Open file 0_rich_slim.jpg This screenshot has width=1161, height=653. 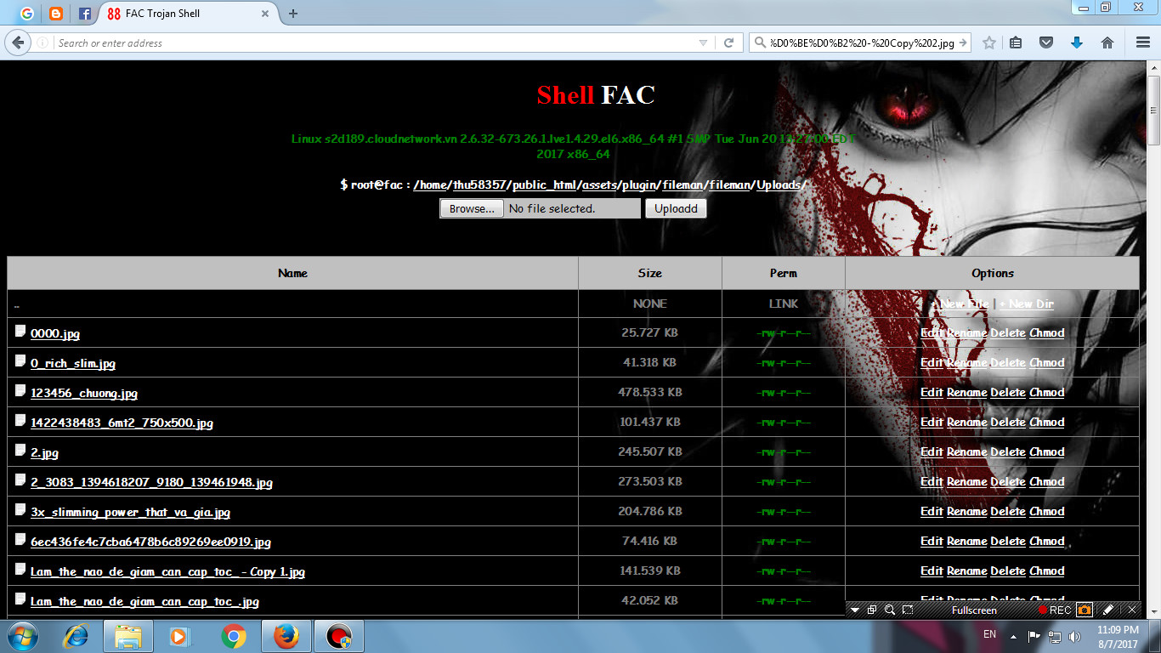click(73, 363)
